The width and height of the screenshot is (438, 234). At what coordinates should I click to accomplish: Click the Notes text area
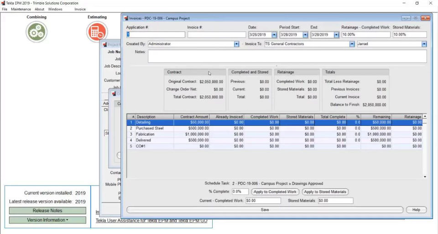click(287, 57)
